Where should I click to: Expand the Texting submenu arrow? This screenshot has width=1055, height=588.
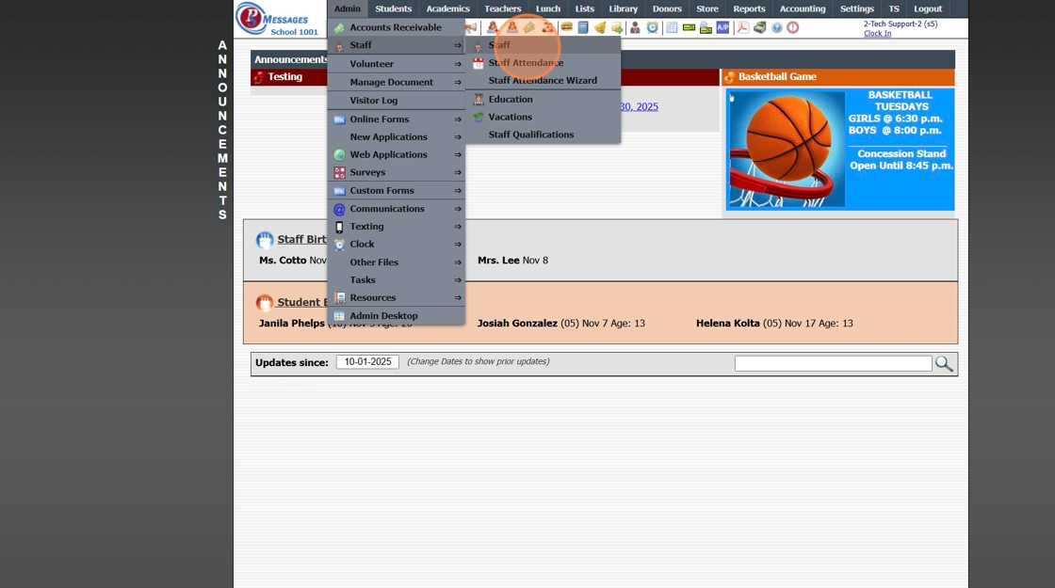point(458,227)
